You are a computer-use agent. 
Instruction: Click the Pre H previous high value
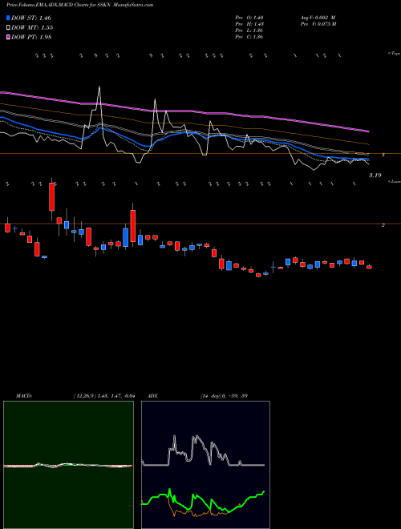pyautogui.click(x=249, y=24)
